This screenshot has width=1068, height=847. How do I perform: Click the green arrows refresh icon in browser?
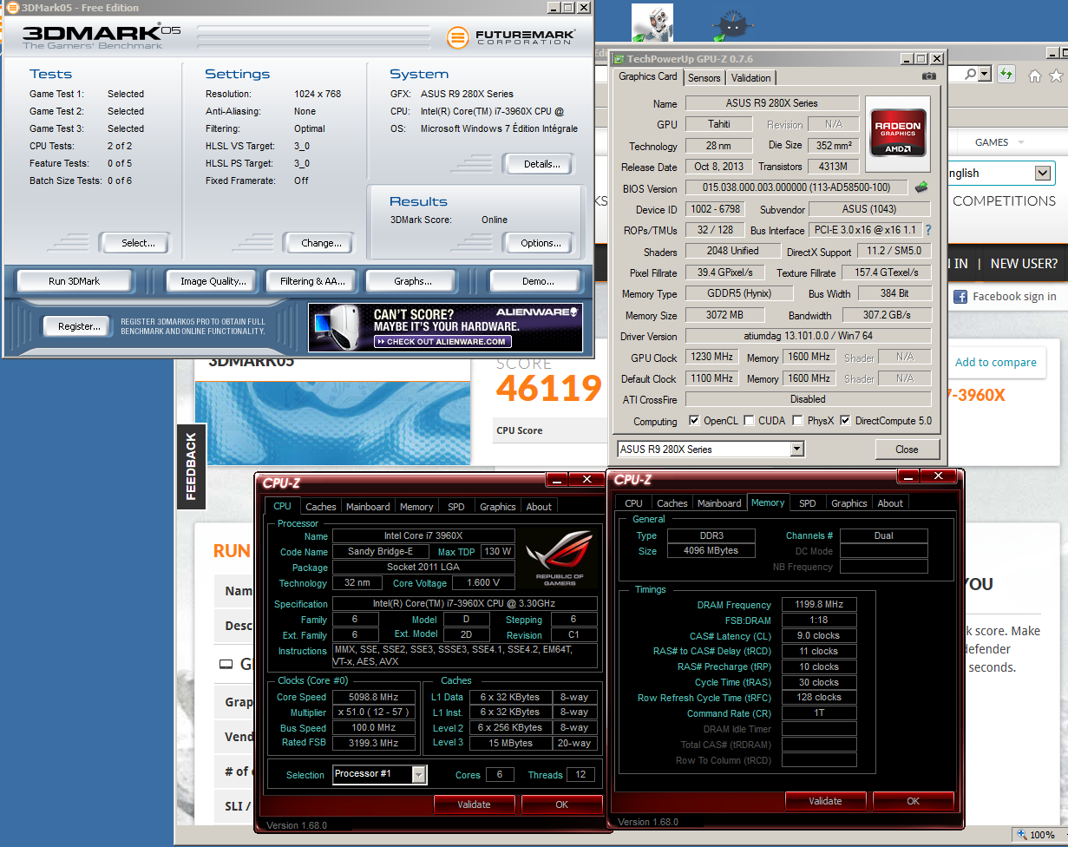click(1006, 75)
